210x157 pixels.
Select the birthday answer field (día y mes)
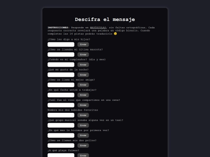(61, 65)
